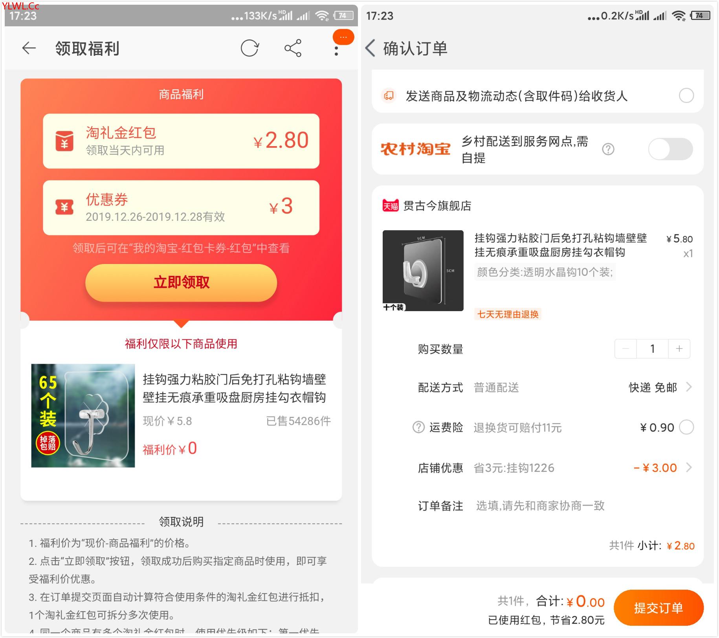Tap the share icon in 领取福利 header

click(293, 48)
